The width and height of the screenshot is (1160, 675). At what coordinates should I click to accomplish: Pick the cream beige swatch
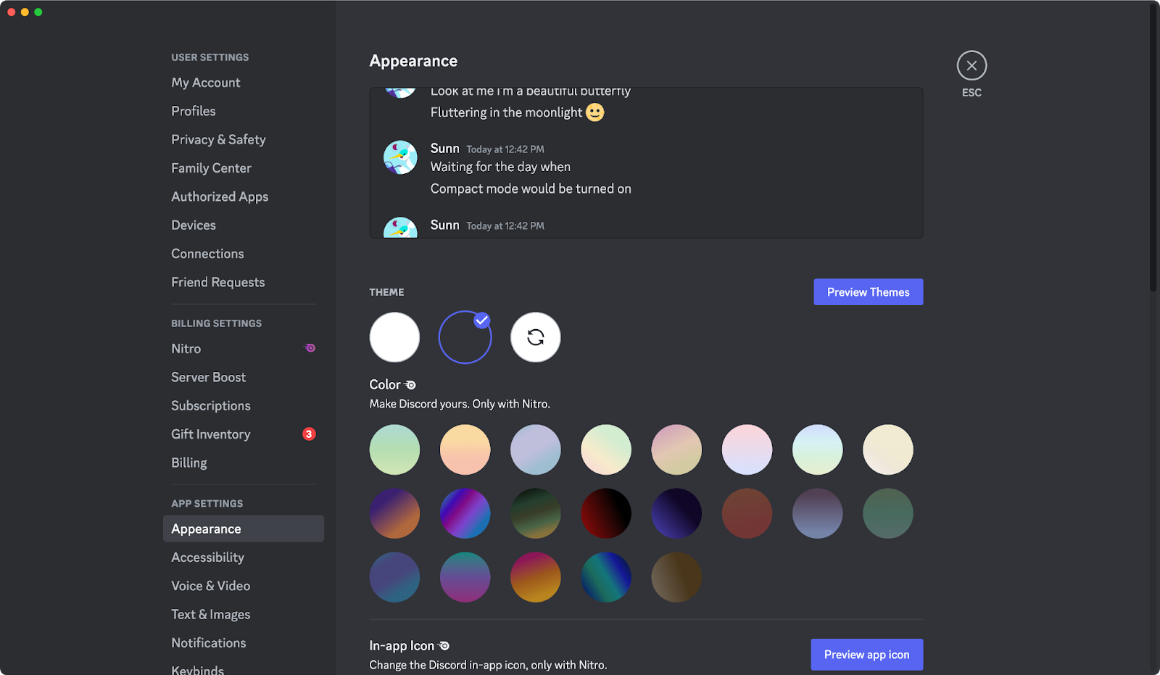887,450
